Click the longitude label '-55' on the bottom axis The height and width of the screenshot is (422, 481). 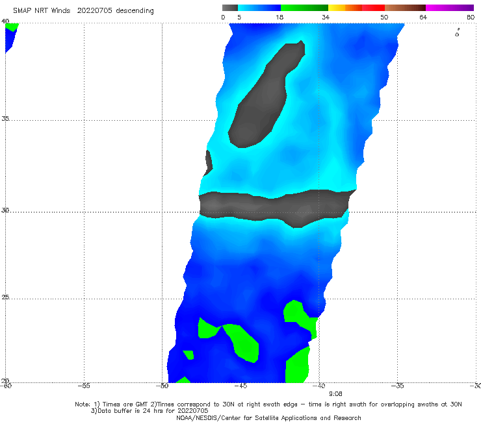84,386
